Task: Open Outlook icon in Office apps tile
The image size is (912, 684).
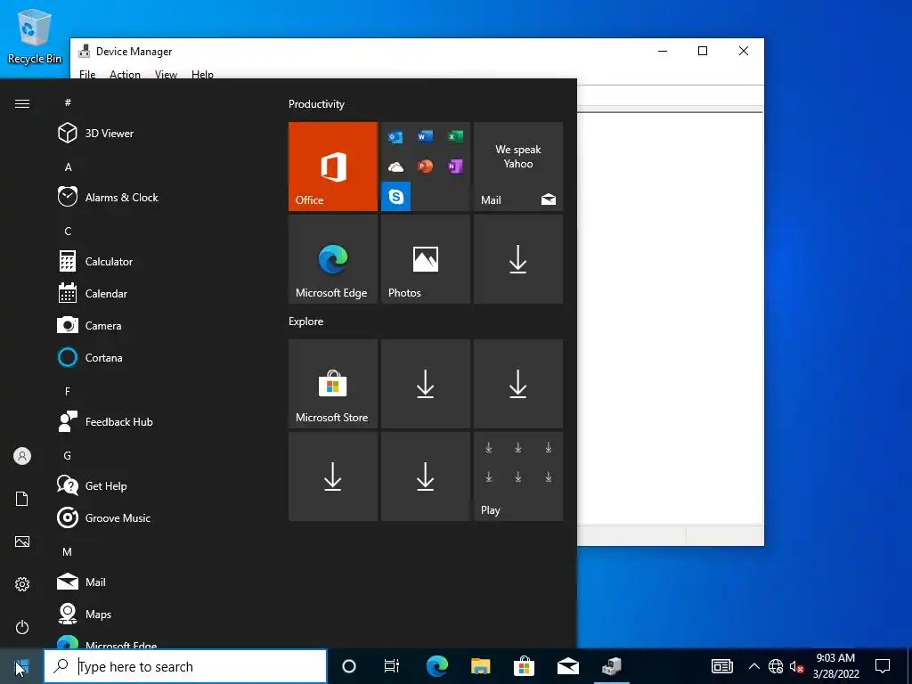Action: pos(395,137)
